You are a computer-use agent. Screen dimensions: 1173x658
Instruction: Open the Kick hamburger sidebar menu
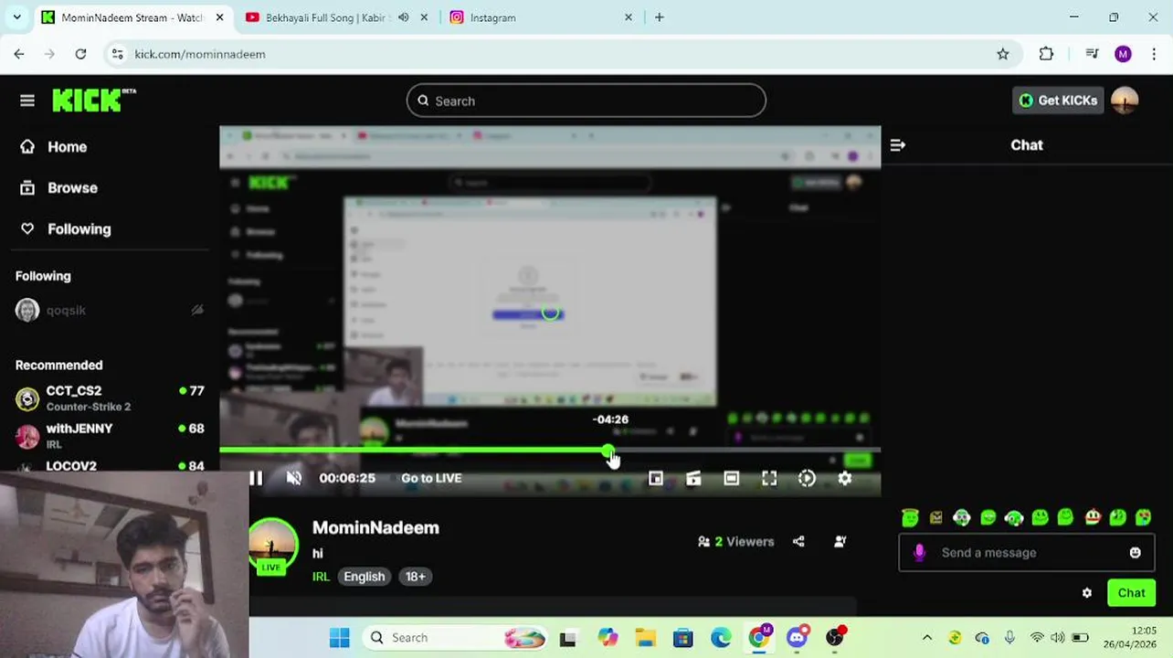[26, 101]
